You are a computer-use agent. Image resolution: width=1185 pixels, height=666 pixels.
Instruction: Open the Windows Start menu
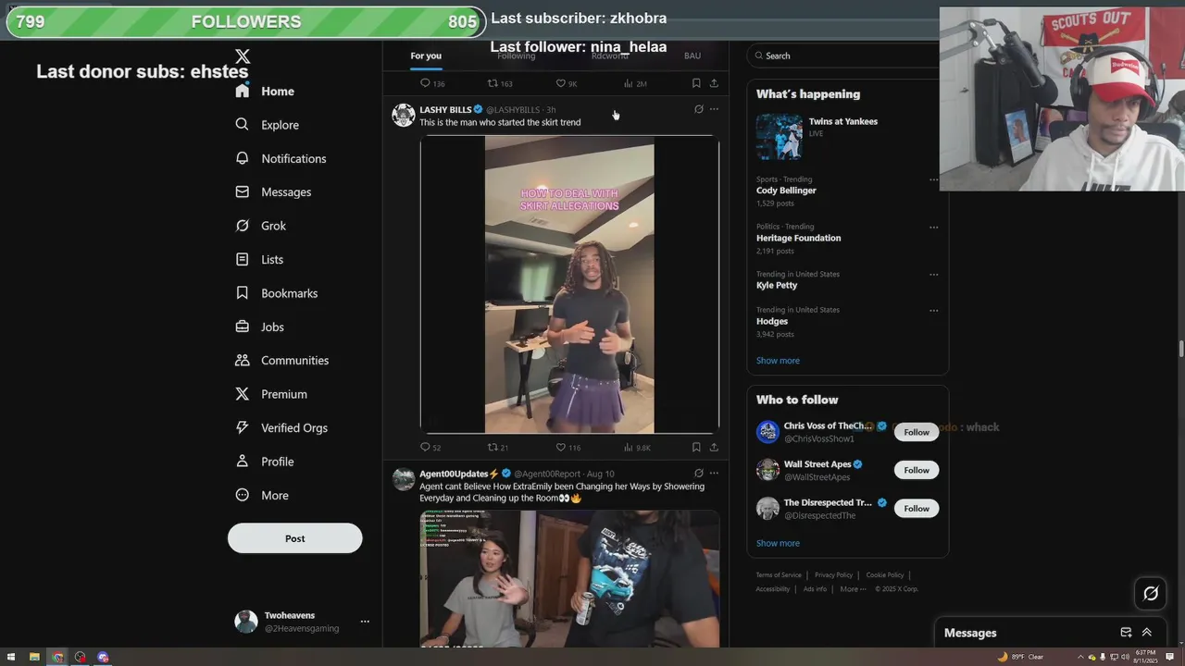pyautogui.click(x=11, y=657)
